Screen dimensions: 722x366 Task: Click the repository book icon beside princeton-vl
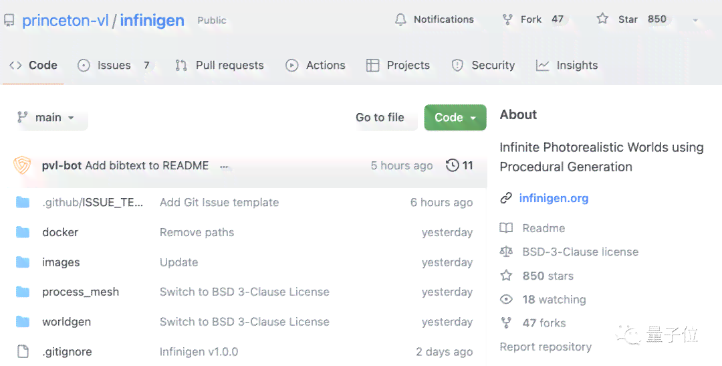pyautogui.click(x=9, y=20)
